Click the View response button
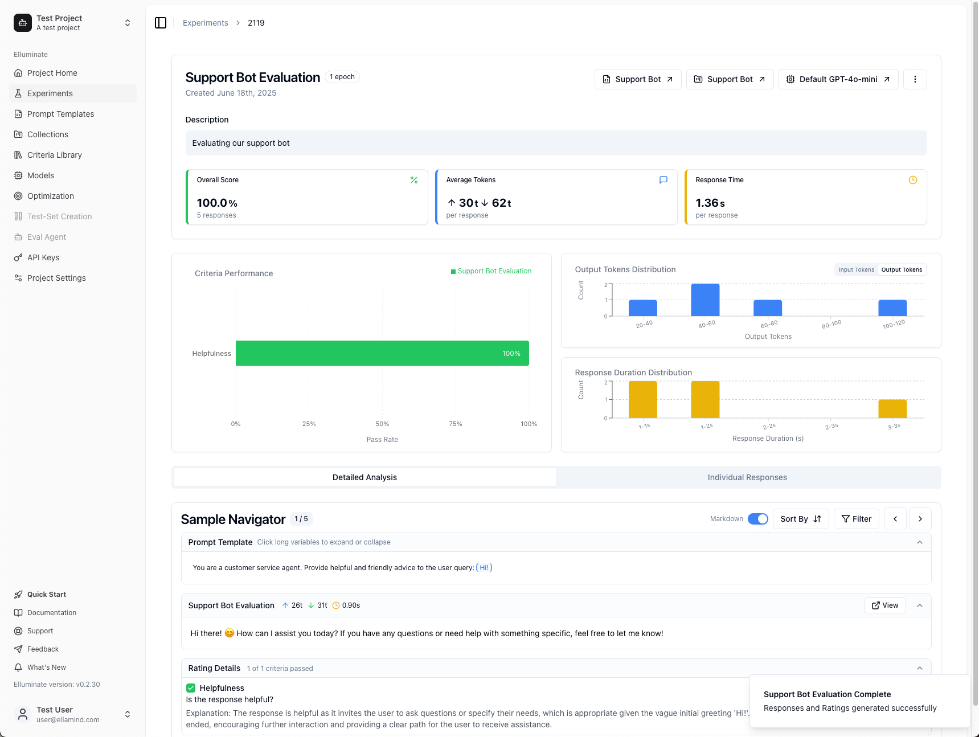 [885, 605]
